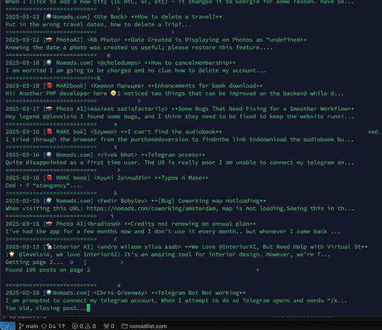The width and height of the screenshot is (382, 330).
Task: Click the Enhancements for book download line
Action: 134,86
